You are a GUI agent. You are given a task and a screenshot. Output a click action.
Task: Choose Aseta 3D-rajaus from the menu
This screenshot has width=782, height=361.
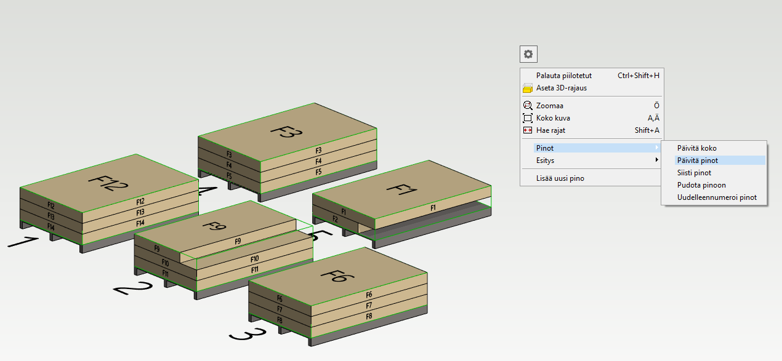(x=561, y=88)
